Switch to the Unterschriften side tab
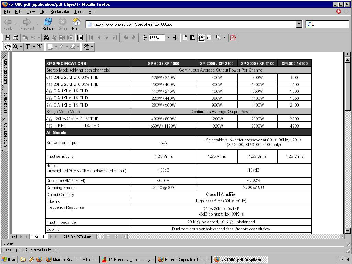The image size is (352, 264). [x=5, y=135]
